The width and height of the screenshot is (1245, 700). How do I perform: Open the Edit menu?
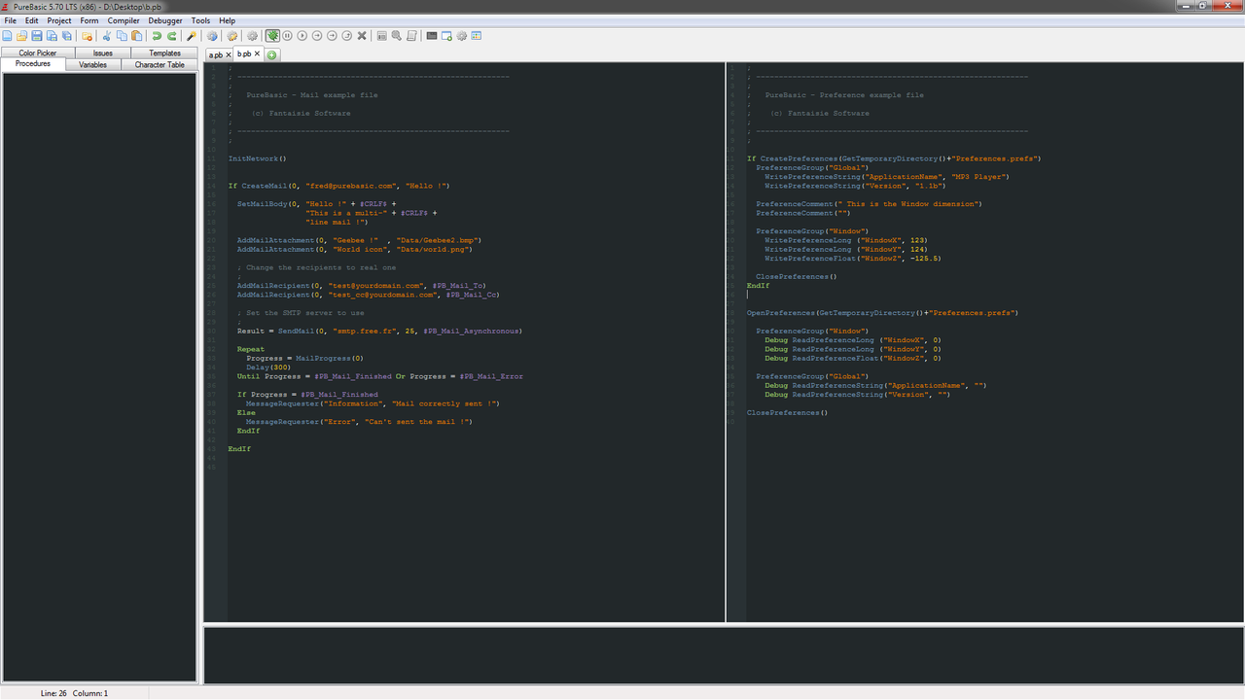[x=32, y=20]
